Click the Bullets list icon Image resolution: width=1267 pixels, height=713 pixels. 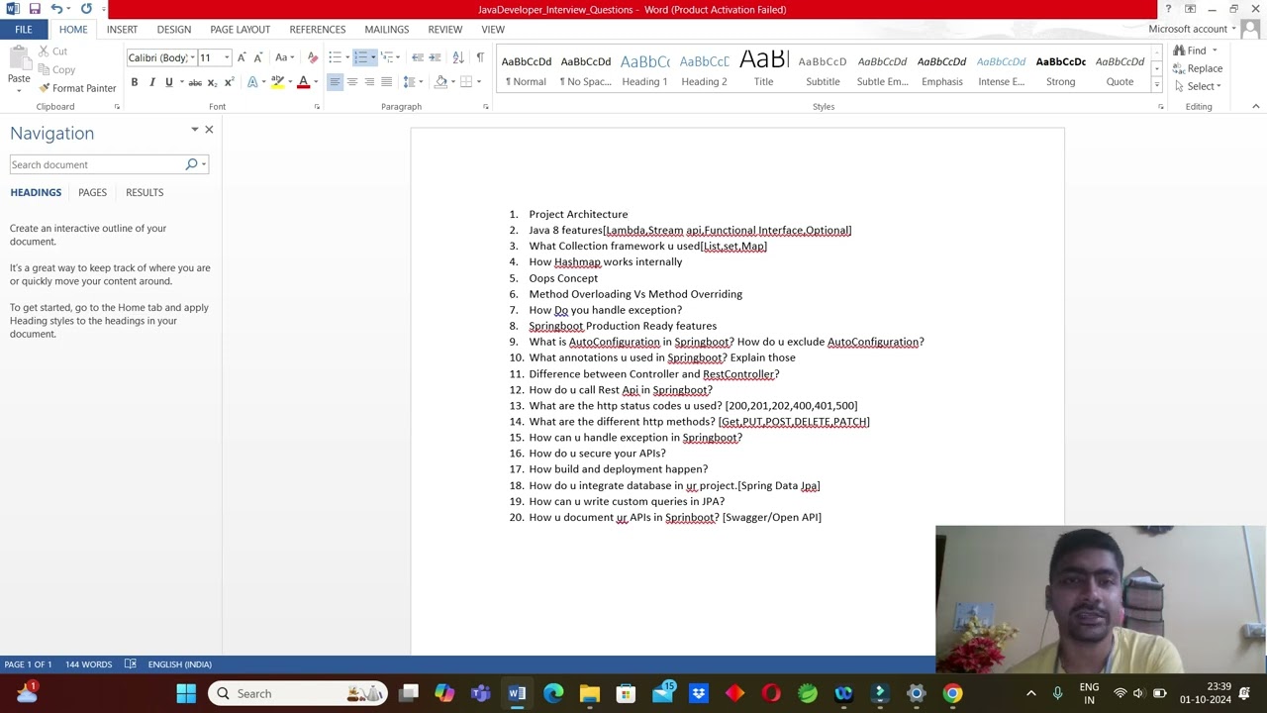[x=335, y=57]
